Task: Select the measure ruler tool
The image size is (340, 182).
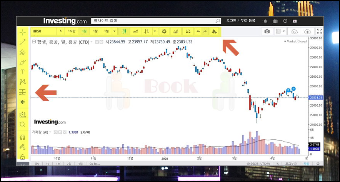Action: tap(23, 115)
